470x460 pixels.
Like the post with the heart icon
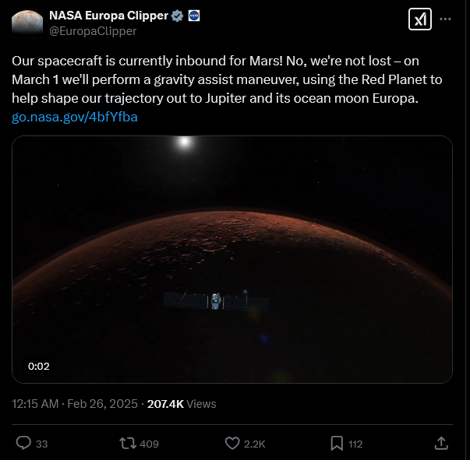click(x=232, y=443)
